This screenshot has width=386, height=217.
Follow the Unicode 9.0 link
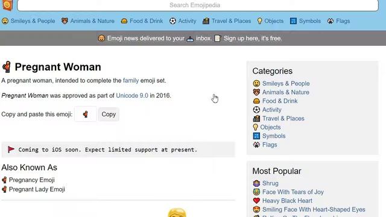pyautogui.click(x=132, y=95)
